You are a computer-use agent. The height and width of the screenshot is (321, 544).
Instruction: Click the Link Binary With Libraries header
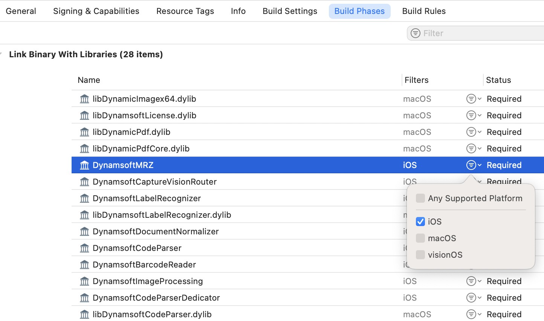point(86,54)
